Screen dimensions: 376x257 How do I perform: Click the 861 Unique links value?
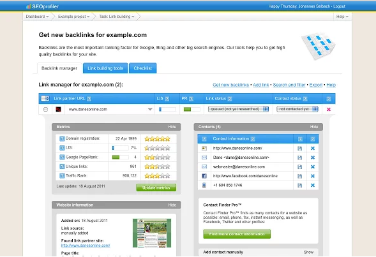(133, 166)
